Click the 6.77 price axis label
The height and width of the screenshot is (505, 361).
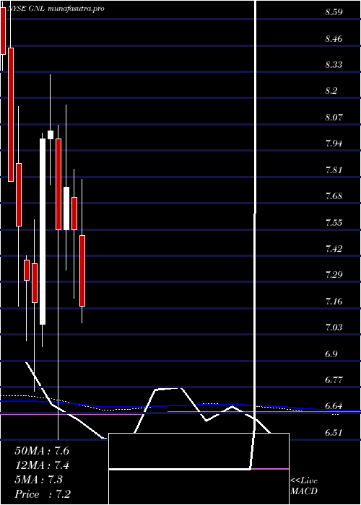click(334, 380)
